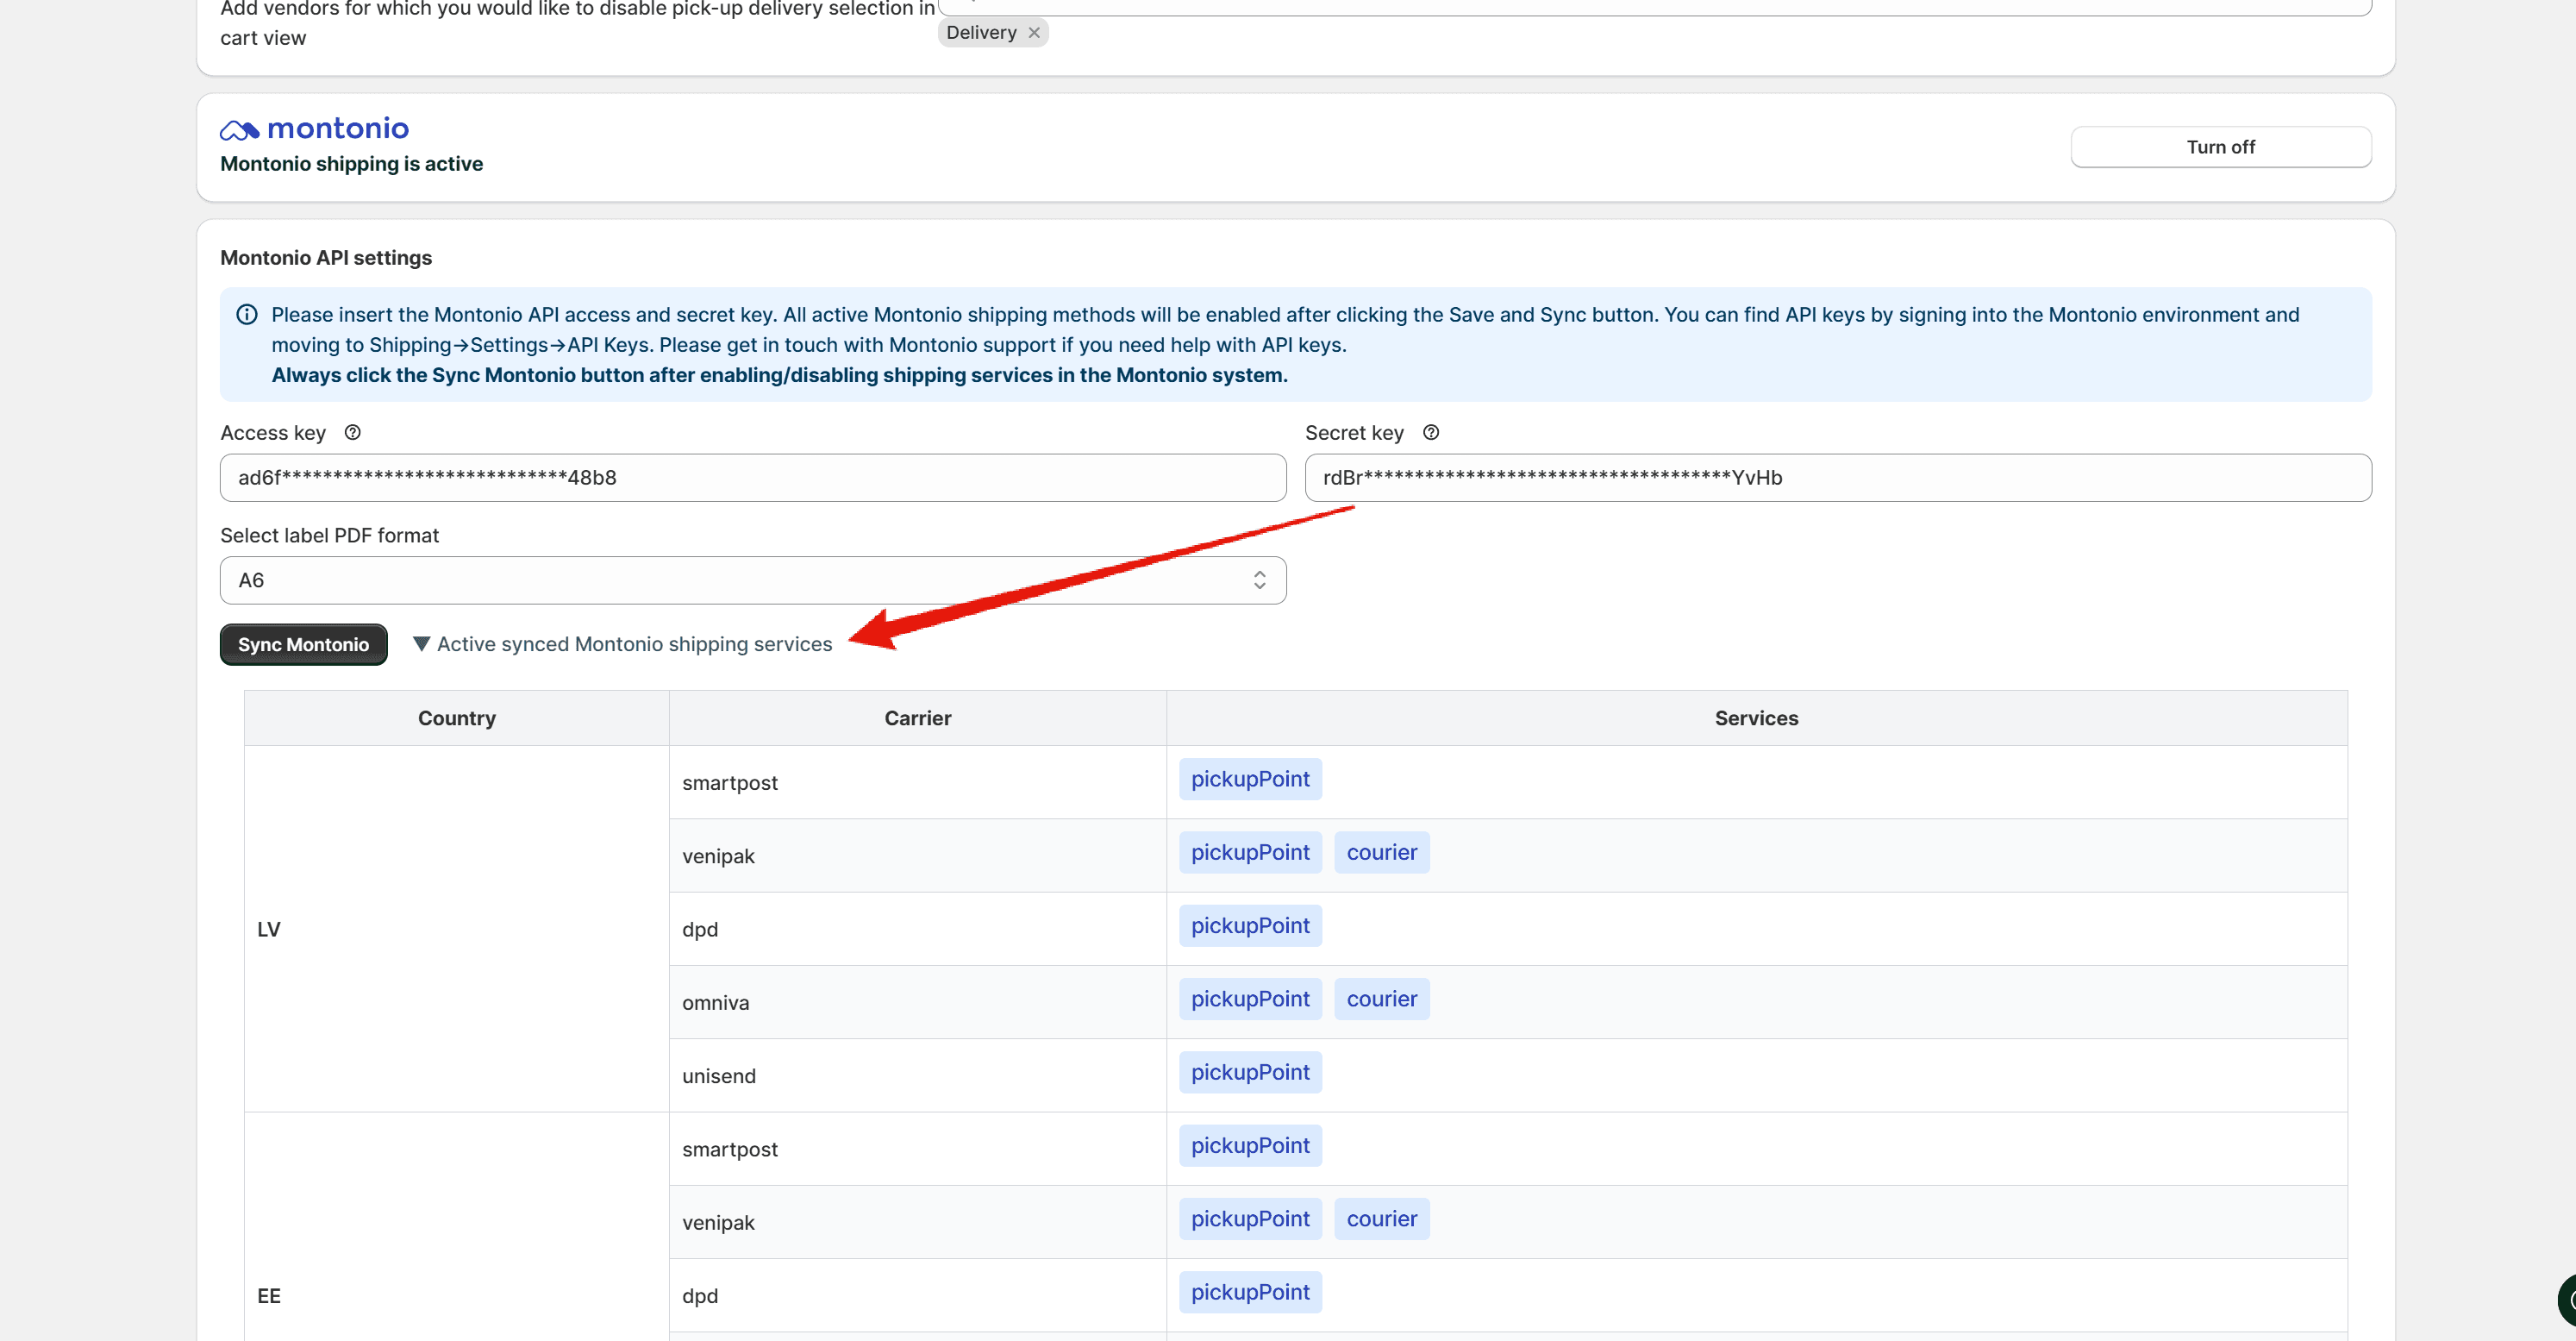Turn off Montonio shipping
Screen dimensions: 2576x1341
click(x=2219, y=147)
